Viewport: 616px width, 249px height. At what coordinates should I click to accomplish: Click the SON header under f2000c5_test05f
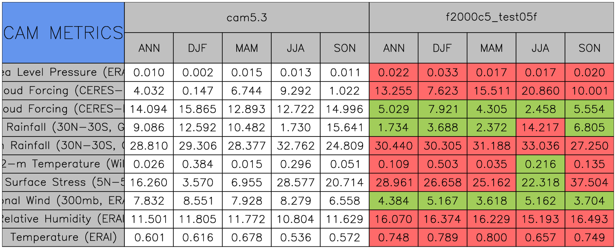589,48
